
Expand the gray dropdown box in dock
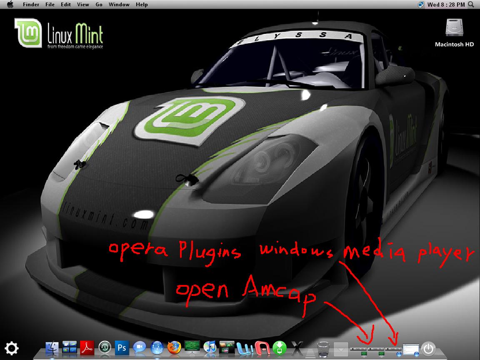tap(340, 349)
